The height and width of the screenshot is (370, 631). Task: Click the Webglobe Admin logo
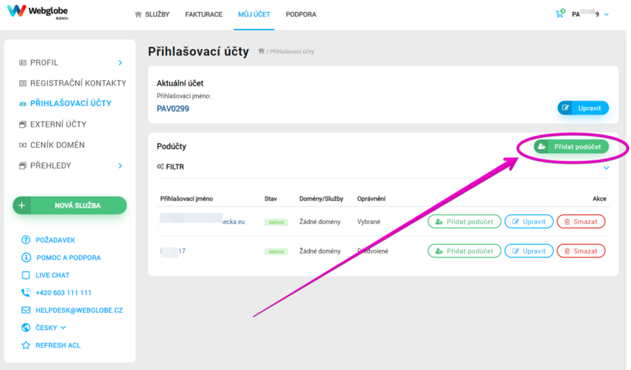pyautogui.click(x=37, y=11)
